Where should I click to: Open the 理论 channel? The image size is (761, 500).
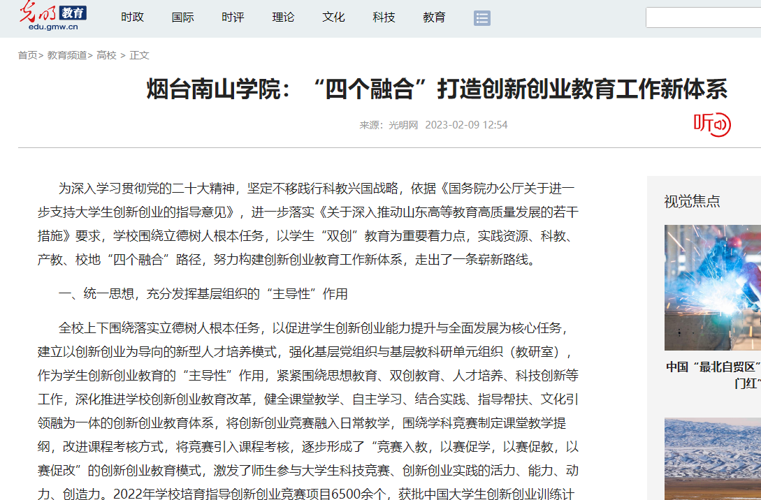click(x=283, y=17)
